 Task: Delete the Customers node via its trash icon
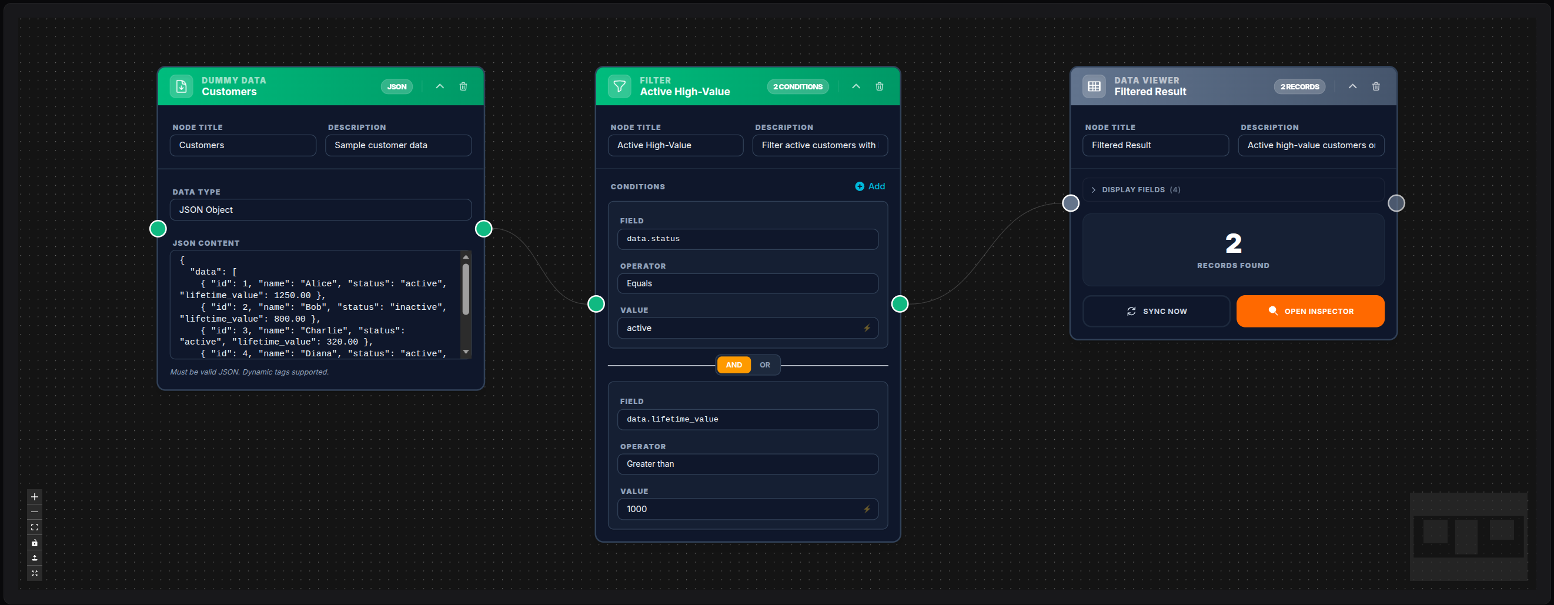[463, 86]
